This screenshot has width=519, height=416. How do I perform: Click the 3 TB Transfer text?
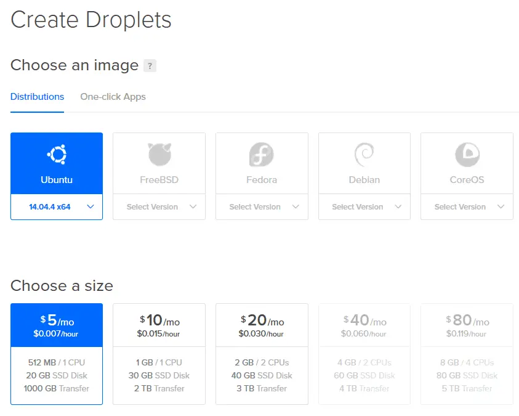262,388
